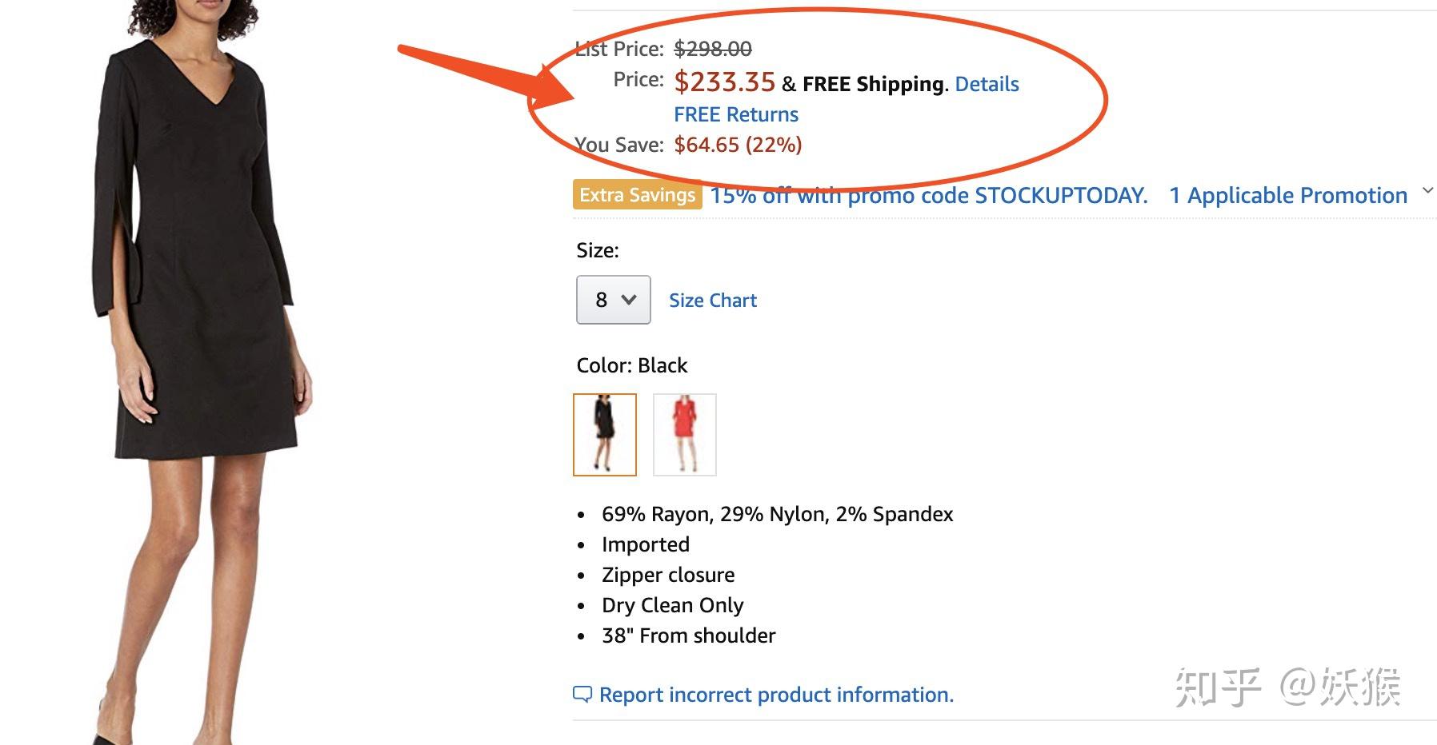Image resolution: width=1437 pixels, height=745 pixels.
Task: Open the FREE Returns link
Action: pos(736,114)
